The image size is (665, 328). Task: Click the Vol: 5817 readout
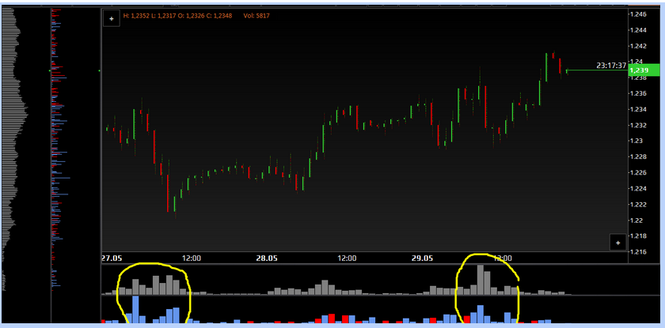pyautogui.click(x=256, y=16)
